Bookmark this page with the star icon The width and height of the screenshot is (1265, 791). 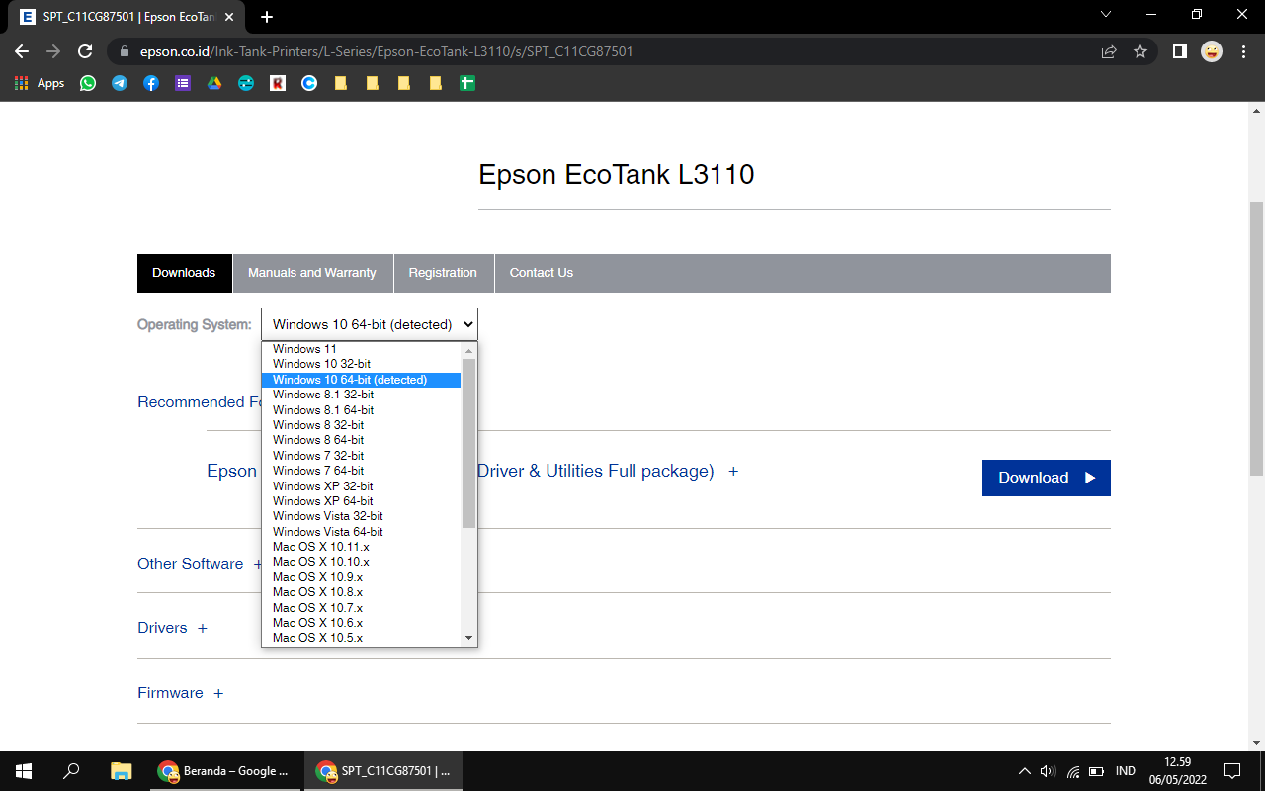pyautogui.click(x=1140, y=51)
